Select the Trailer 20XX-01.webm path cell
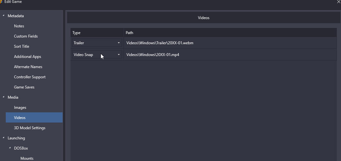Screen dimensions: 341x161 click(x=160, y=43)
